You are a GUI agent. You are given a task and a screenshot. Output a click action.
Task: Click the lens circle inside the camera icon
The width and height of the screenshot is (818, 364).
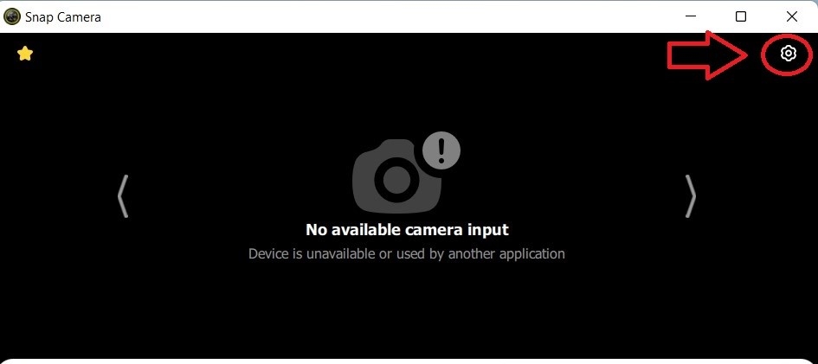tap(396, 180)
